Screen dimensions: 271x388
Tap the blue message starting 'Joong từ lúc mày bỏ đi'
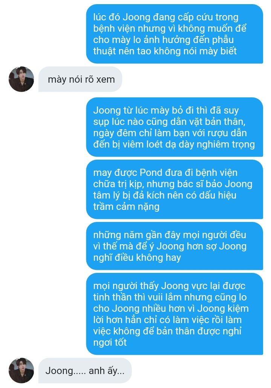pos(175,127)
